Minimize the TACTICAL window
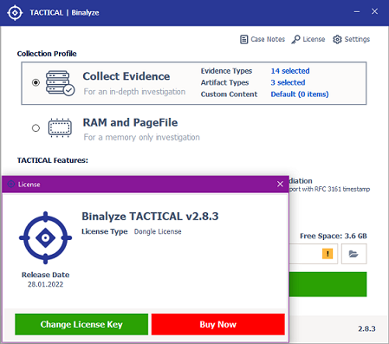389x344 pixels. pyautogui.click(x=357, y=12)
